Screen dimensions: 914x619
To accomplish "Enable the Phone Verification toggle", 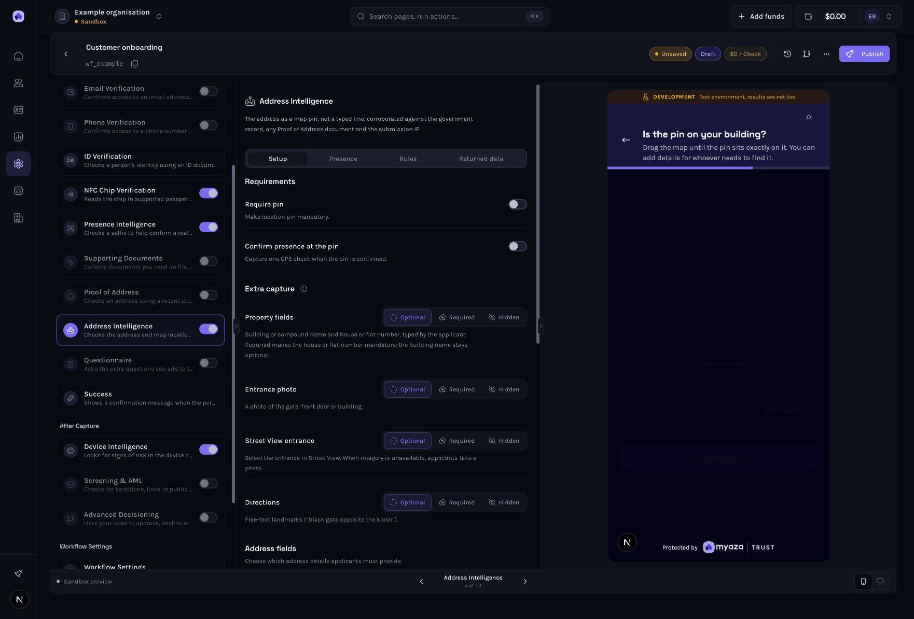I will point(209,125).
